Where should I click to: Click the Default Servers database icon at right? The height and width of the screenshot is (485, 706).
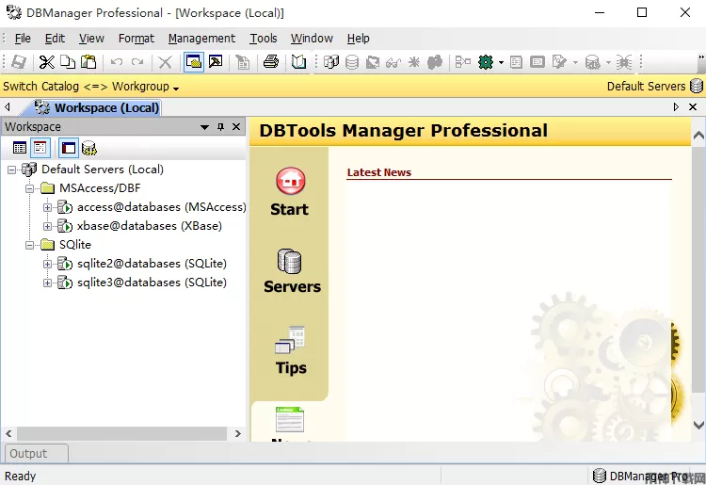pos(697,86)
